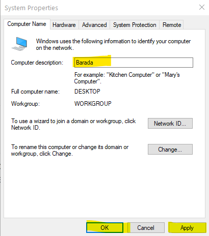Image resolution: width=209 pixels, height=236 pixels.
Task: Click the Computer description label
Action: [x=37, y=63]
